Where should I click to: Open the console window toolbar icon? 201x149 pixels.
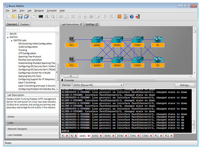point(41,16)
